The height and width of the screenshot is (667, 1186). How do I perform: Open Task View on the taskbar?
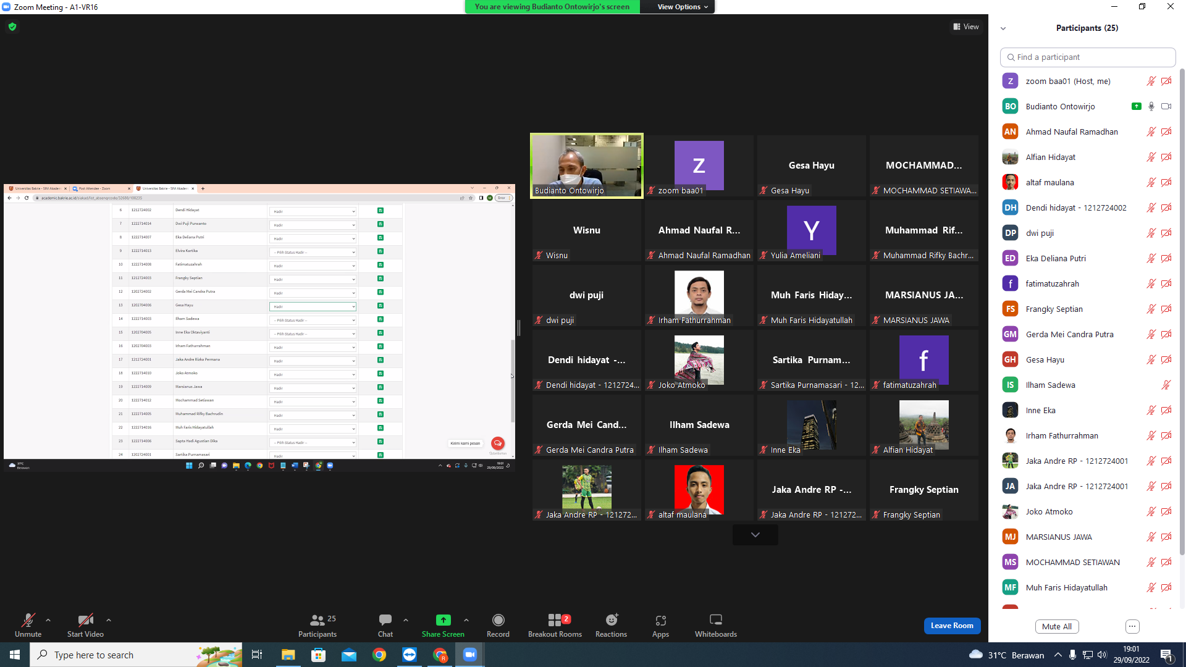click(257, 655)
